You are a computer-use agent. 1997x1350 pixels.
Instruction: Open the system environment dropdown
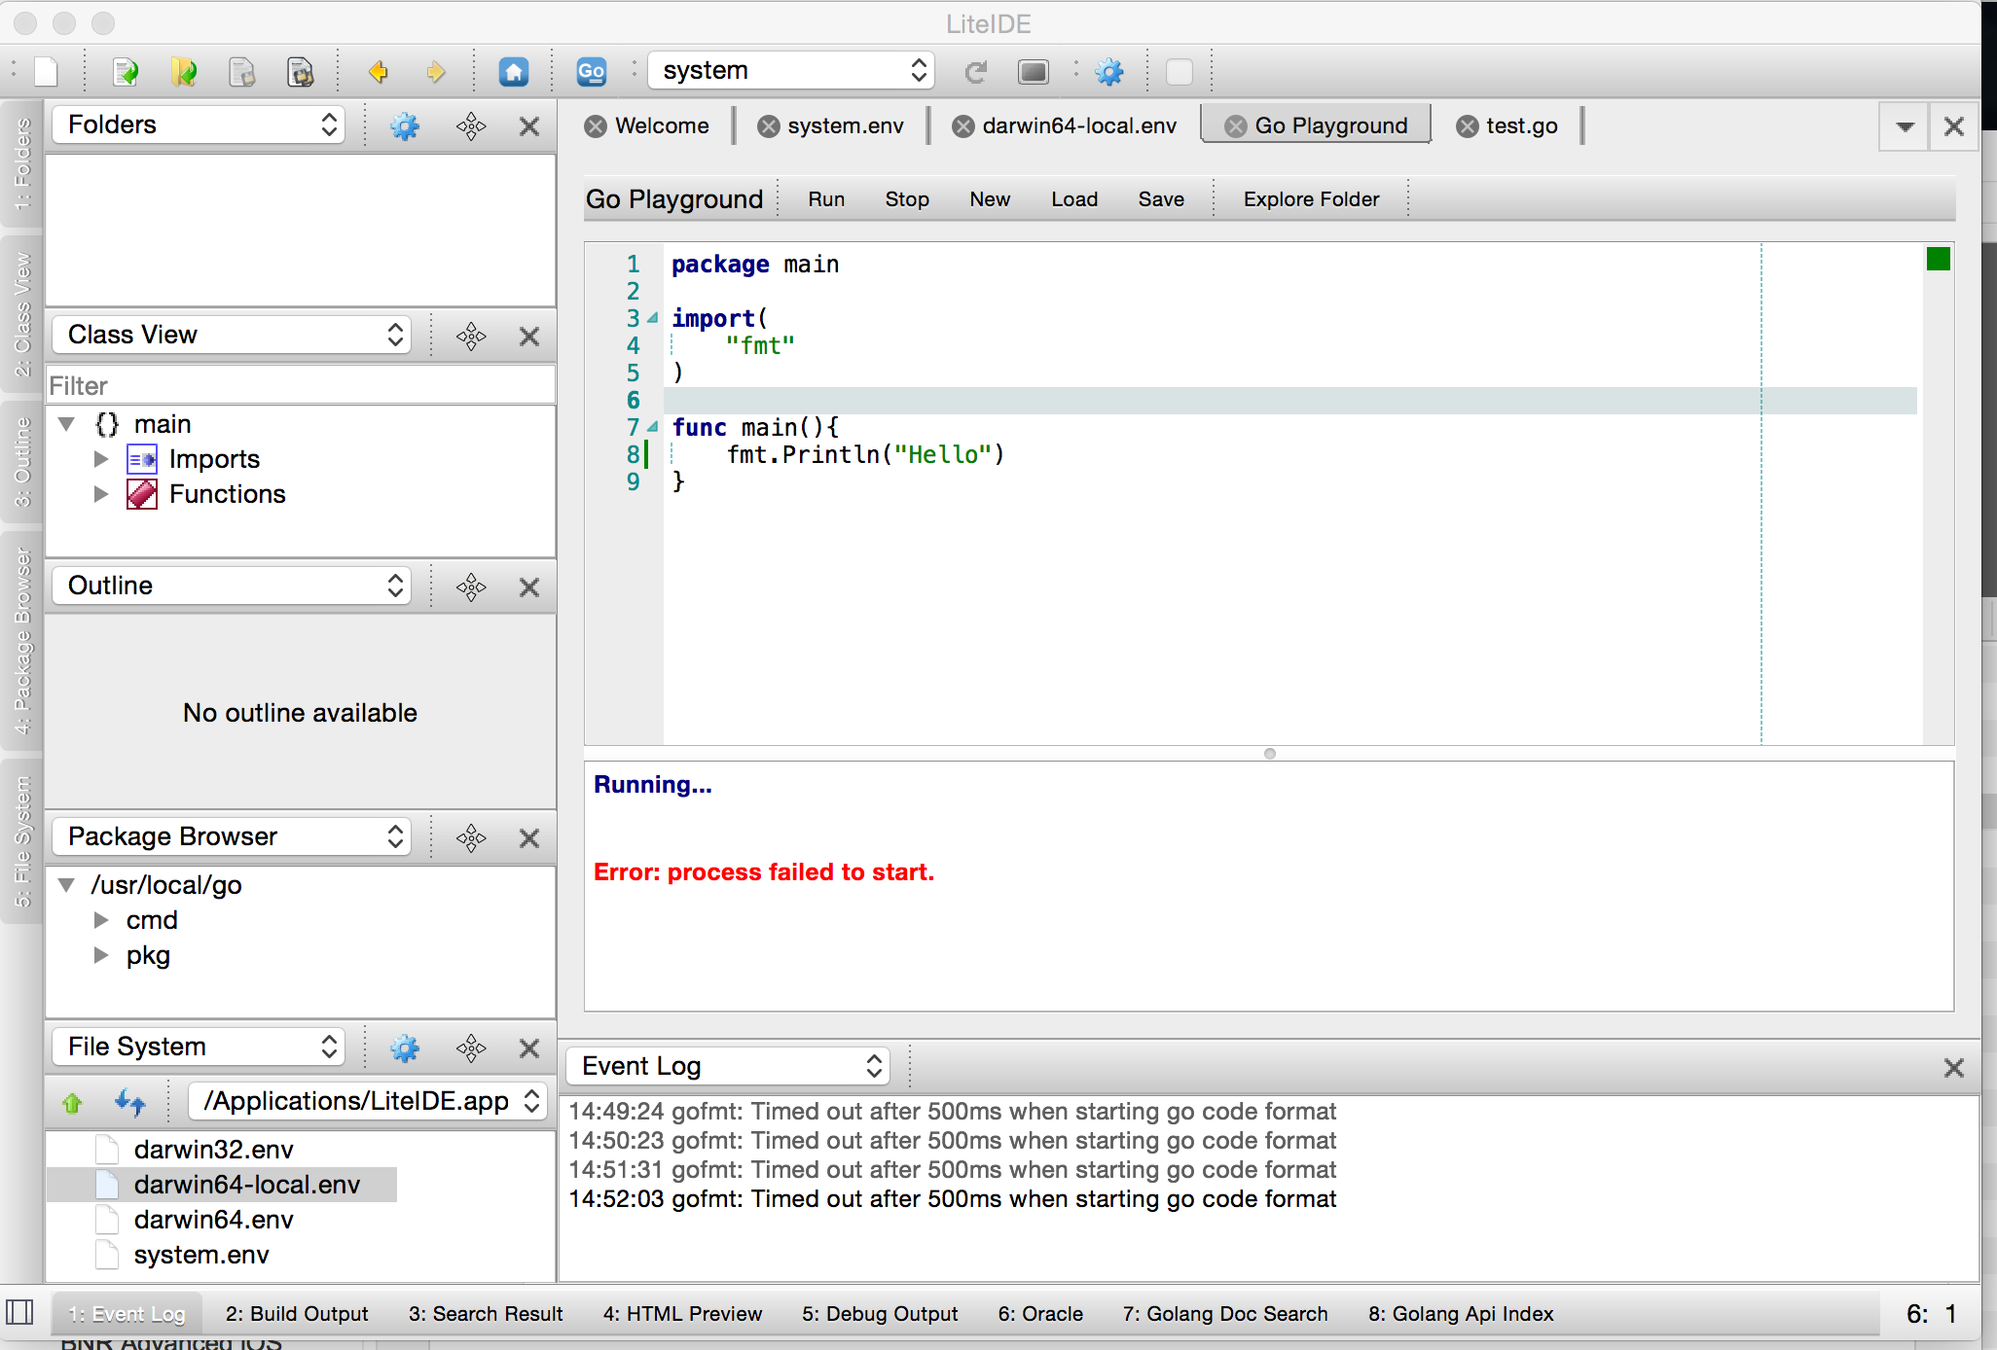[x=791, y=70]
